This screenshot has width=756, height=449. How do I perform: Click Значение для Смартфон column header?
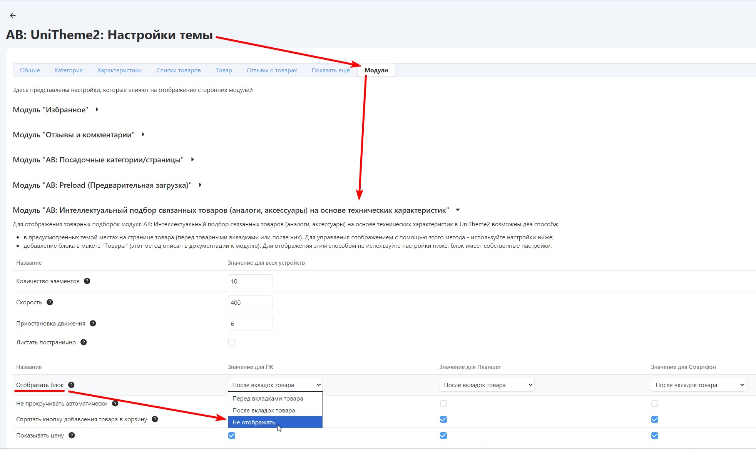[x=683, y=367]
